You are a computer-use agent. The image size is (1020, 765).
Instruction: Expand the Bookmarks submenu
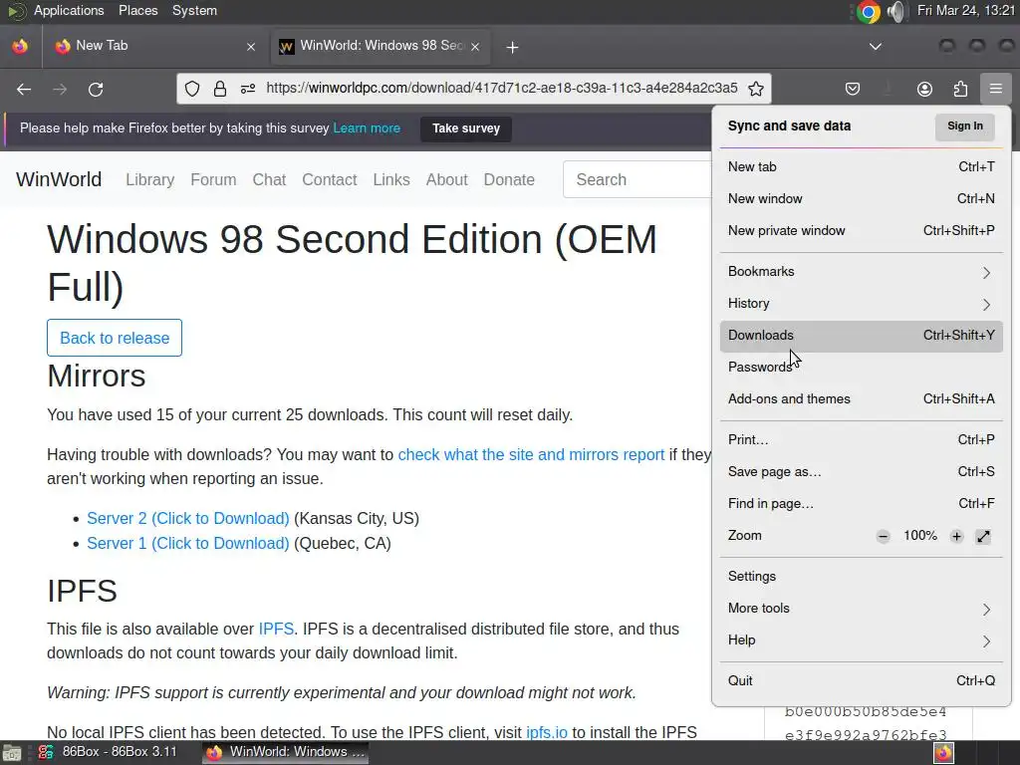862,271
